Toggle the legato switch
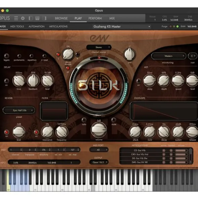 [7, 56]
